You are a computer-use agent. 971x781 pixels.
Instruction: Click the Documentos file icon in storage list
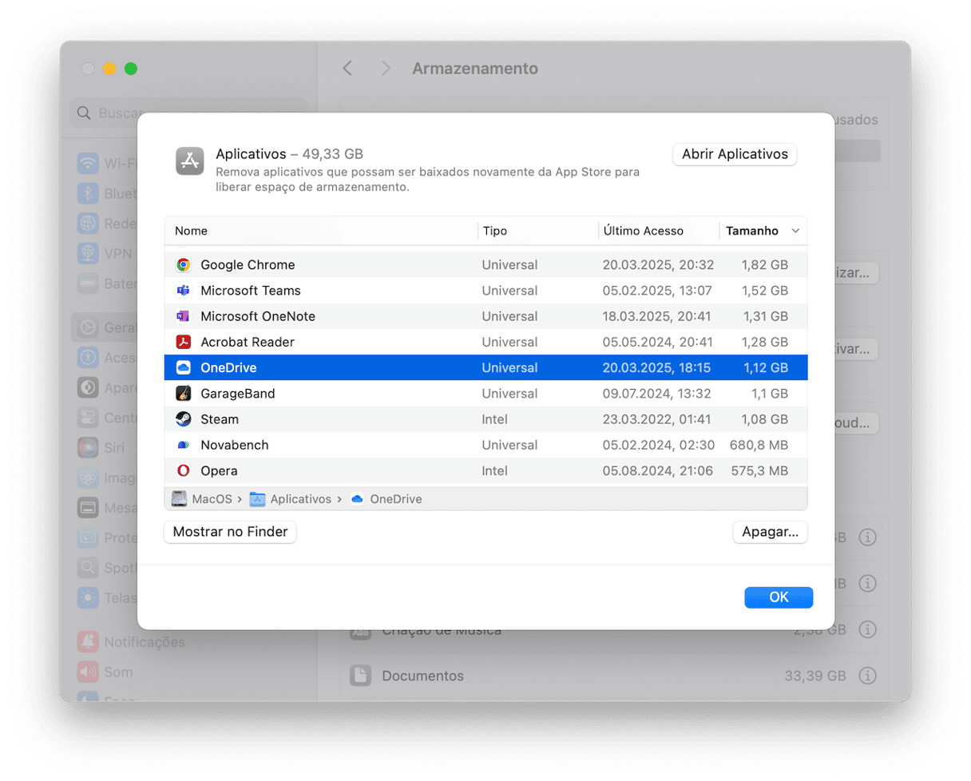pos(361,676)
